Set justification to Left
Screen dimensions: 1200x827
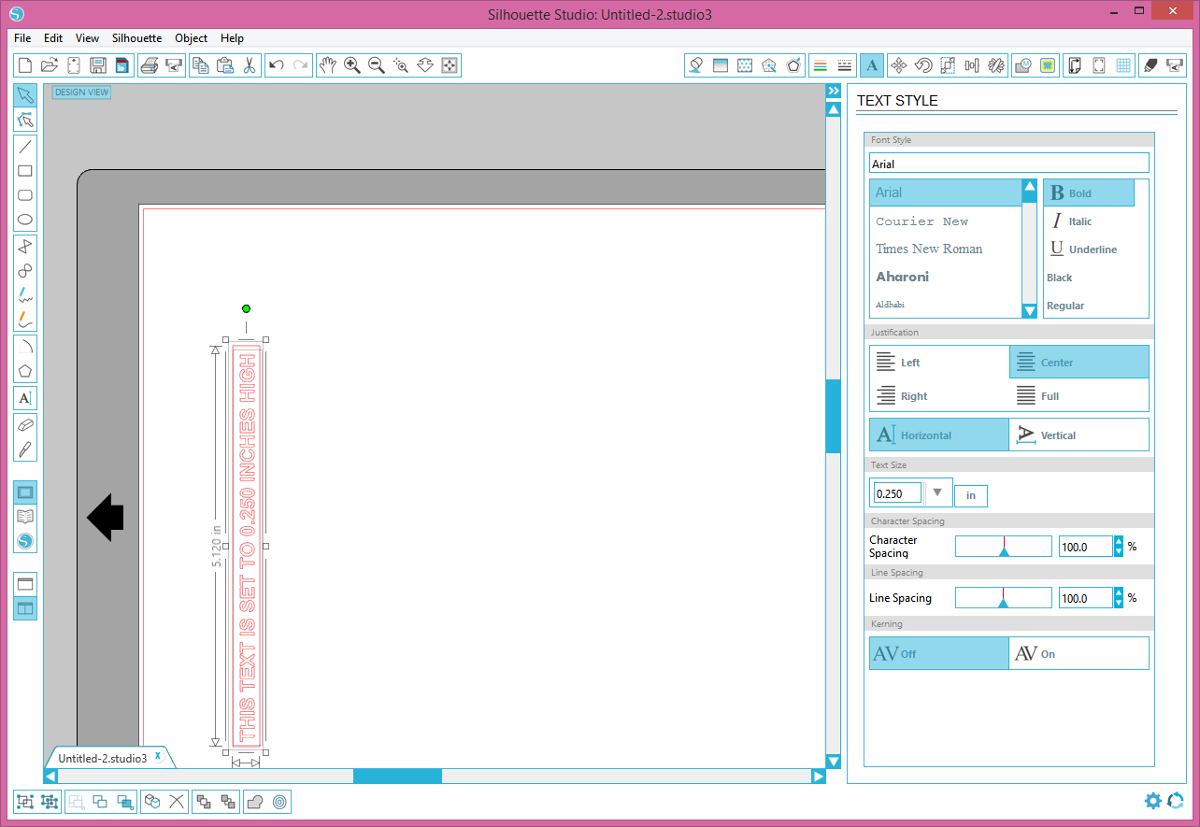point(939,363)
